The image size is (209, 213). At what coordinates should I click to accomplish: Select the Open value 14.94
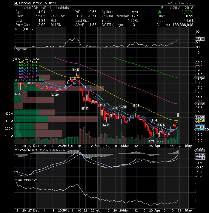point(41,12)
